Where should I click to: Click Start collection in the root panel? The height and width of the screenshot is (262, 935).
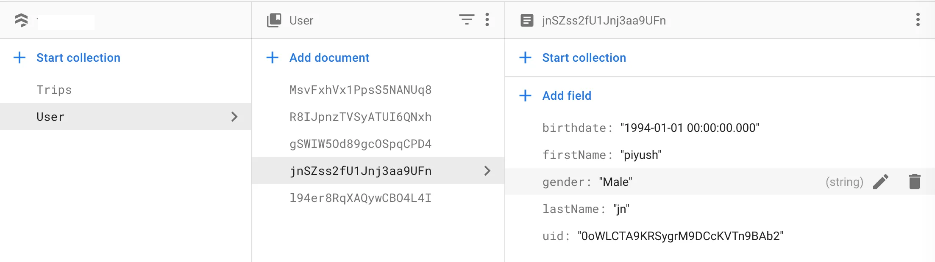click(78, 57)
